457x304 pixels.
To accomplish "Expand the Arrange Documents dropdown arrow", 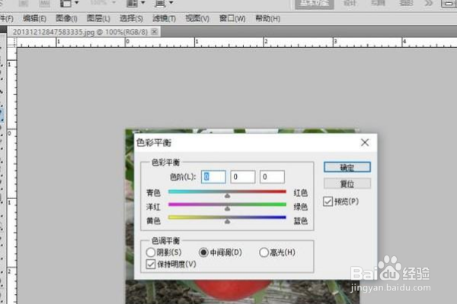I will [x=143, y=2].
